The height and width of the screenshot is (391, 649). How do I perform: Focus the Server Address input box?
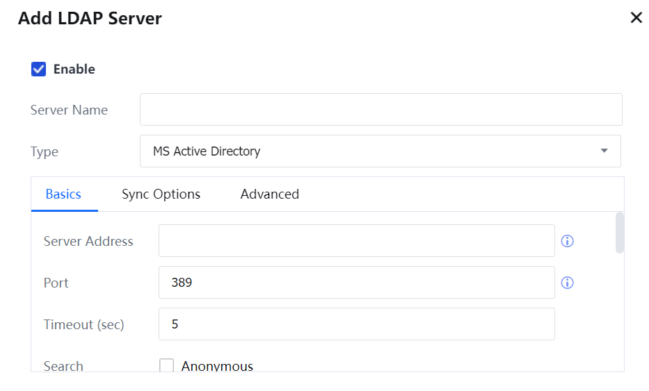pyautogui.click(x=356, y=241)
